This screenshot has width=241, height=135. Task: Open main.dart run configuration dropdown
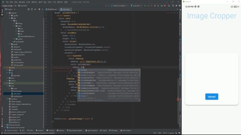click(136, 6)
